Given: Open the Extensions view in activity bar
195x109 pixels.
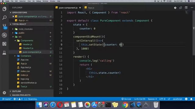Looking at the screenshot, I should pos(4,44).
